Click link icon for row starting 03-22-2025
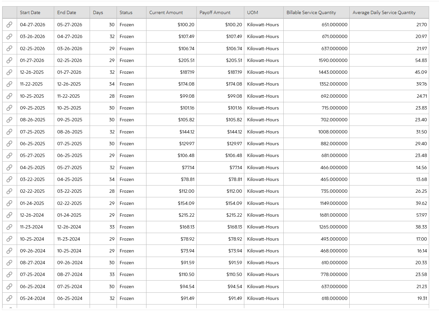Viewport: 439px width, 315px height. [10, 179]
